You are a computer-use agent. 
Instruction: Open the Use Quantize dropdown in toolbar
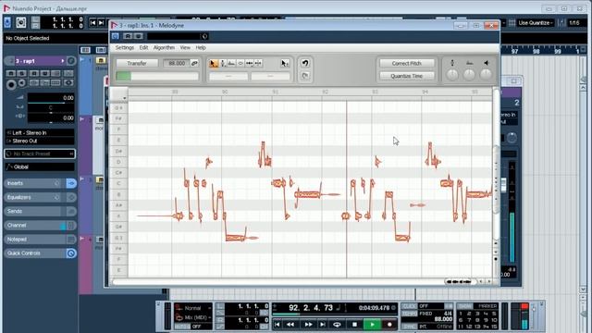tap(536, 22)
